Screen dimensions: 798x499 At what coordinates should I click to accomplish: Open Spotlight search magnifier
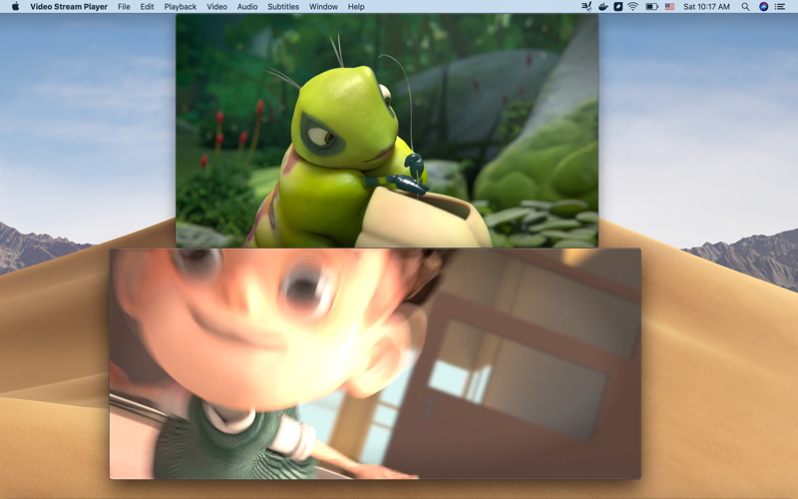pos(745,7)
